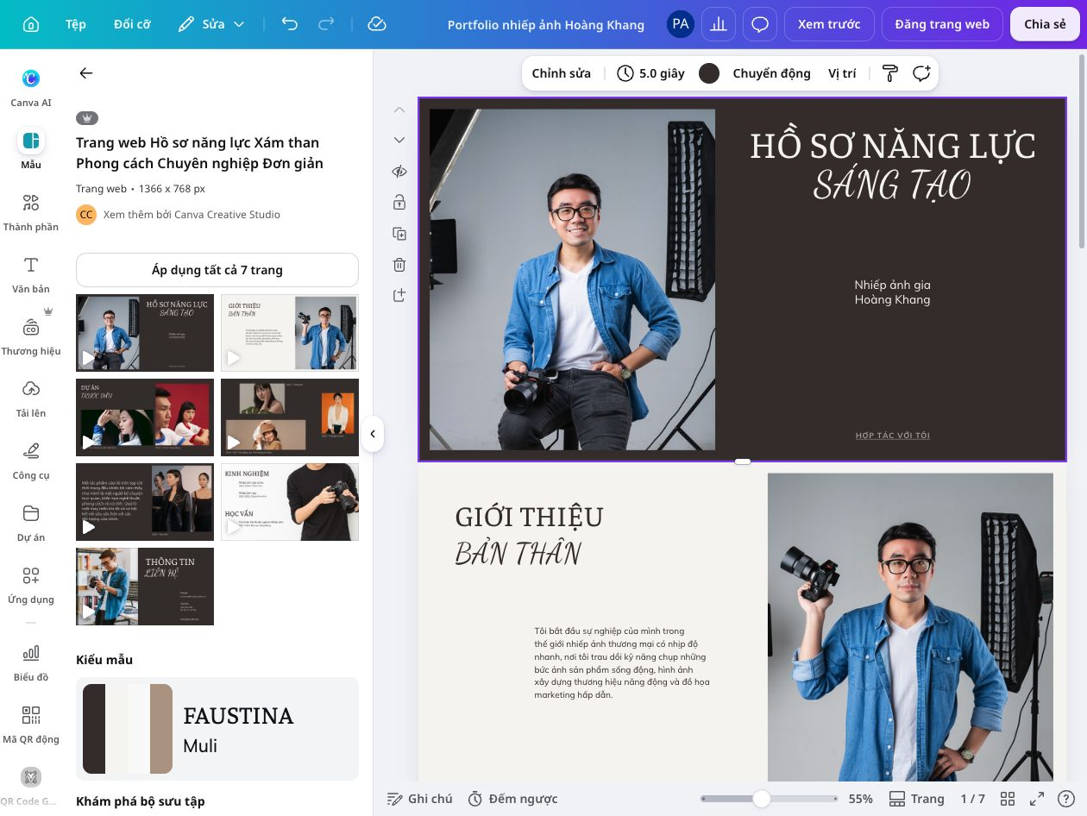
Task: Open the Tệp file menu
Action: tap(76, 24)
